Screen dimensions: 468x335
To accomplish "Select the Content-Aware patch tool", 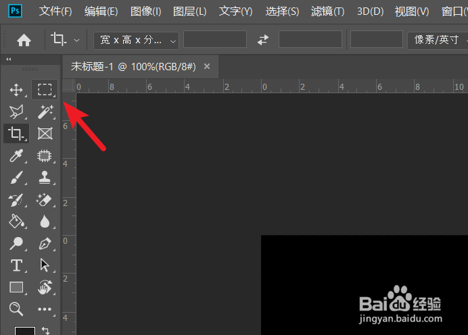I will pos(45,155).
